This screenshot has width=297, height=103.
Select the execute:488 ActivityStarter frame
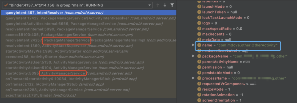pyautogui.click(x=88, y=57)
